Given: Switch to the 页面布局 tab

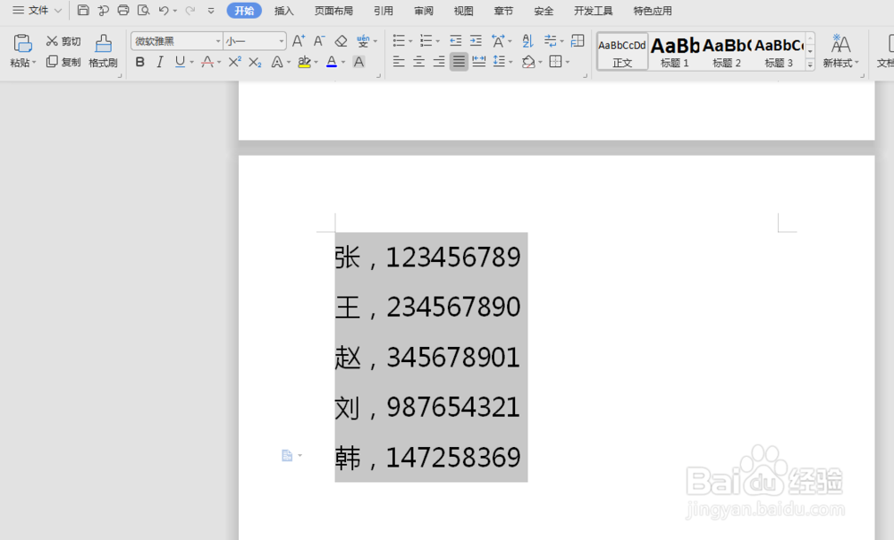Looking at the screenshot, I should tap(334, 11).
